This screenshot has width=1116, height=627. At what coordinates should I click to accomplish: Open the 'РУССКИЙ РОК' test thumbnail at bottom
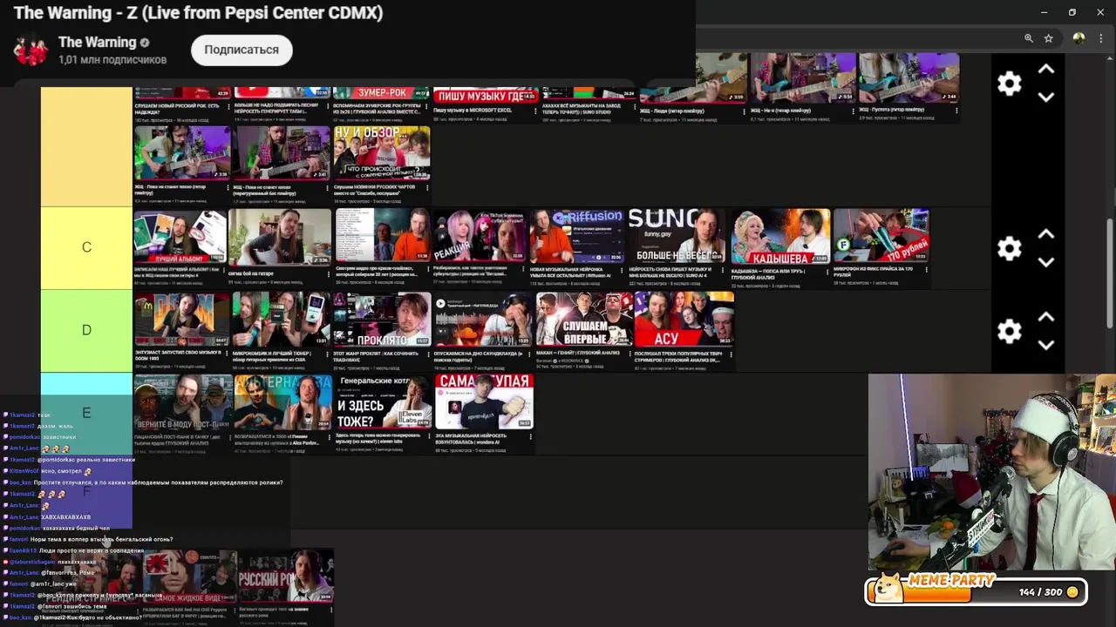click(286, 576)
